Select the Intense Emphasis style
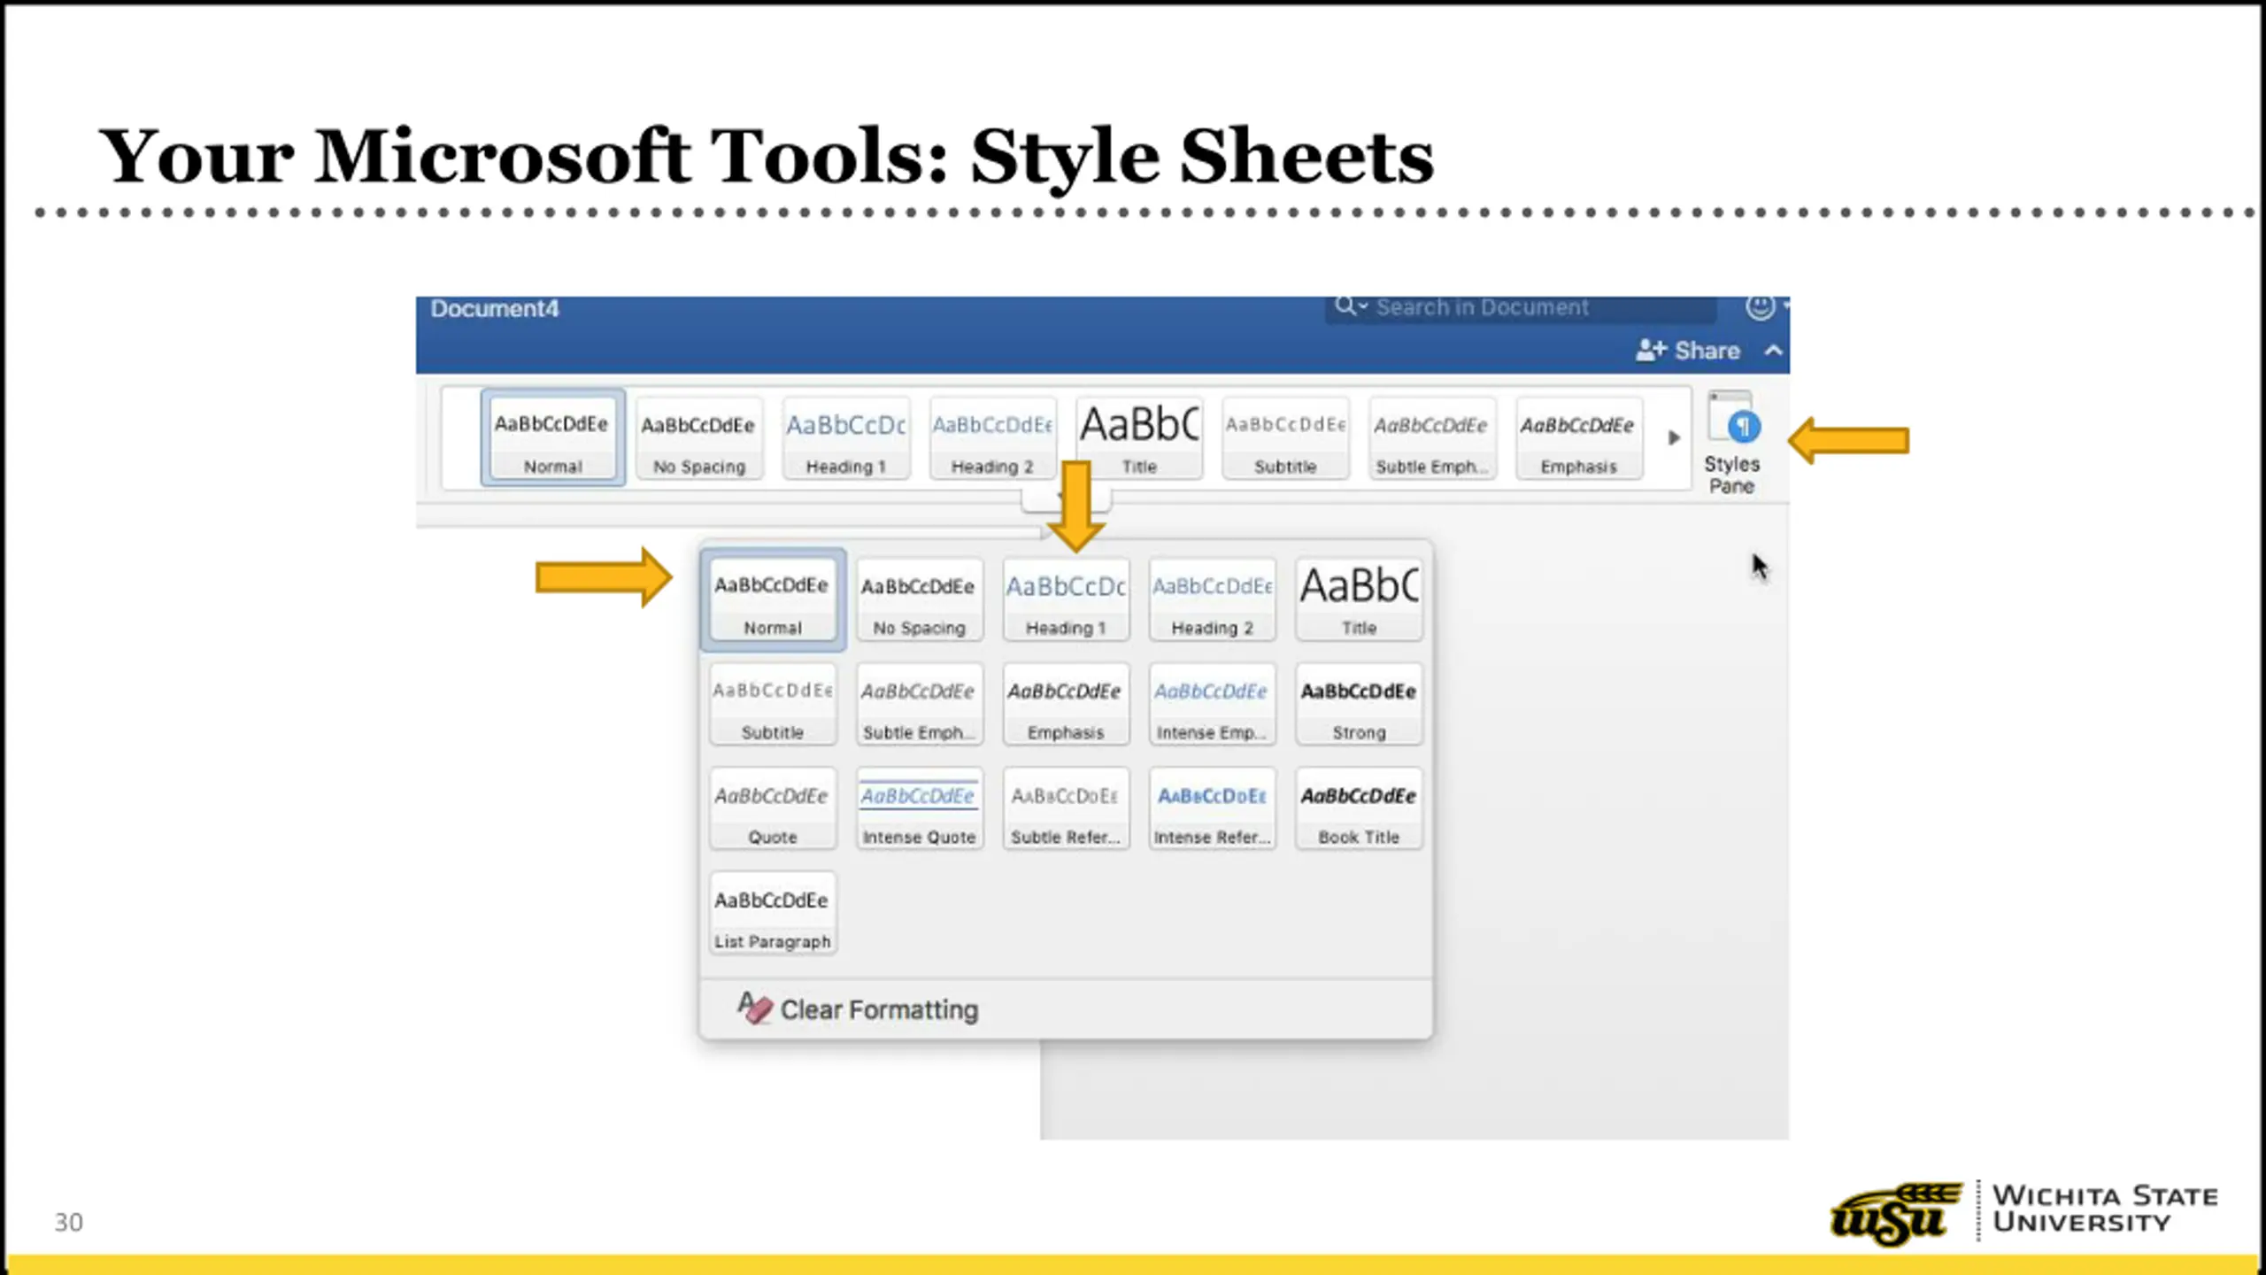The image size is (2266, 1275). pos(1212,704)
